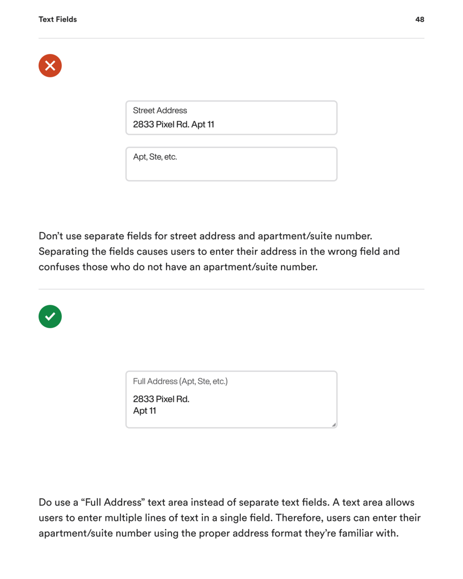This screenshot has height=579, width=463.
Task: Click the Street Address input field
Action: tap(231, 118)
